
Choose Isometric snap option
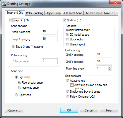(x=19, y=88)
